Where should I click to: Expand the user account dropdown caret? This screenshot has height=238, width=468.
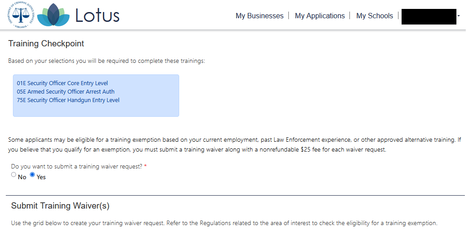459,16
